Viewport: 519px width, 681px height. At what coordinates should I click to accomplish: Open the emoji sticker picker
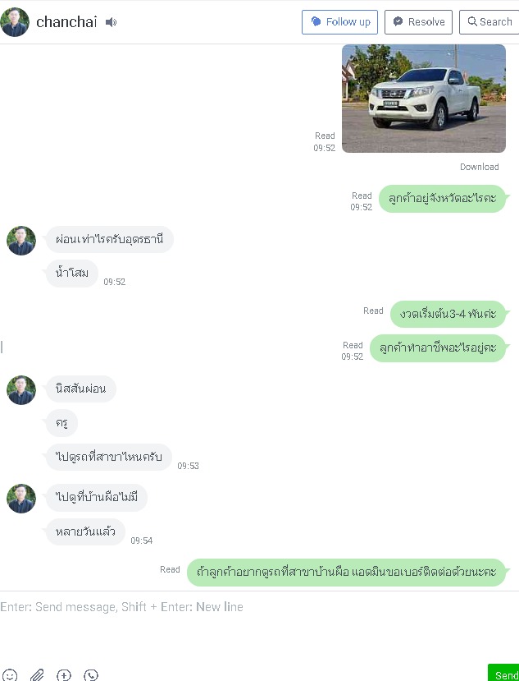pyautogui.click(x=10, y=675)
